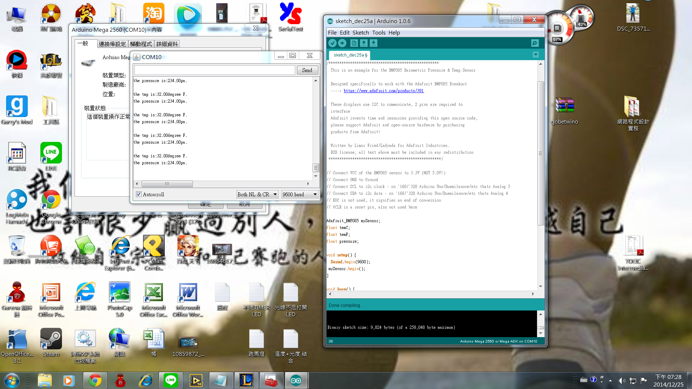Save the sketch with Save icon

pyautogui.click(x=374, y=43)
